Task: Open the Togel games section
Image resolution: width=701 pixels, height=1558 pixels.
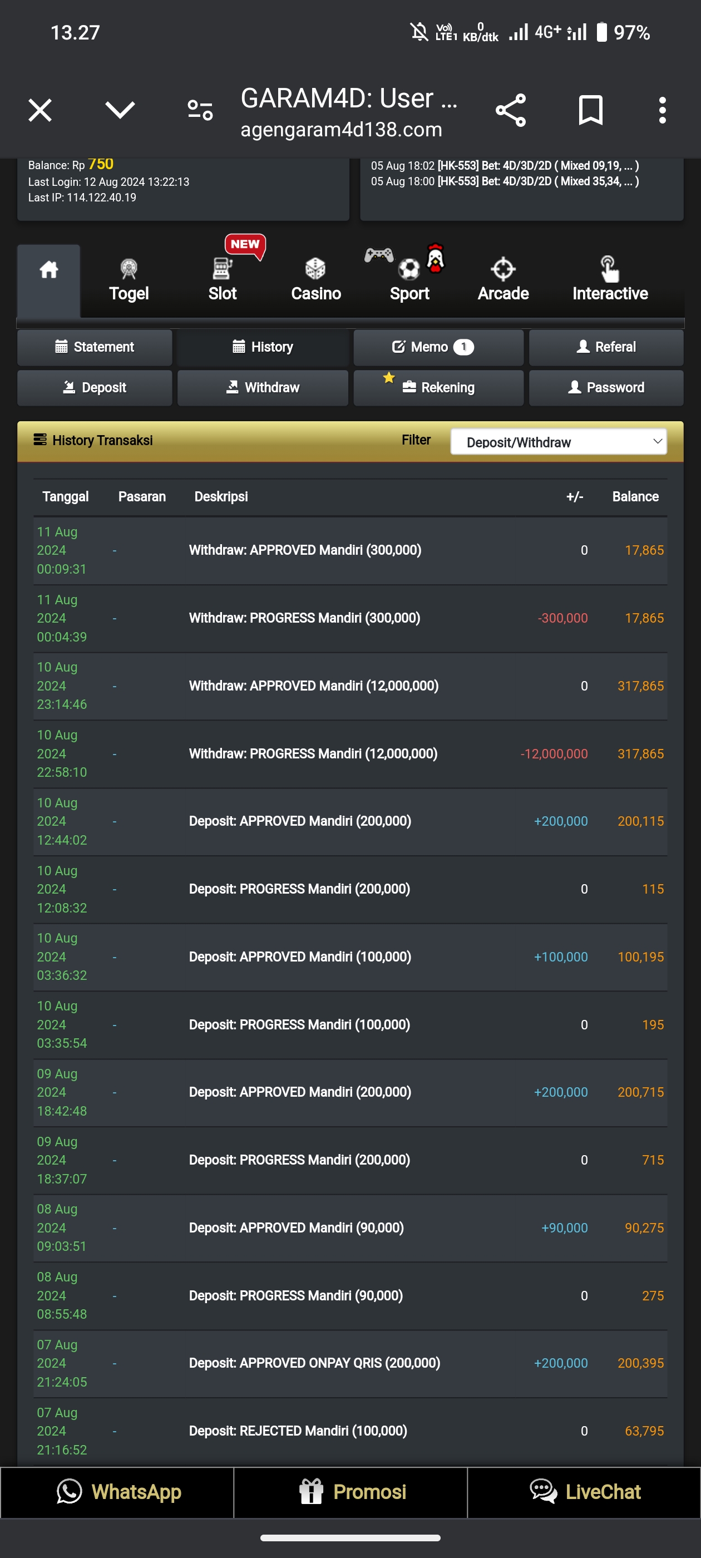Action: [x=128, y=280]
